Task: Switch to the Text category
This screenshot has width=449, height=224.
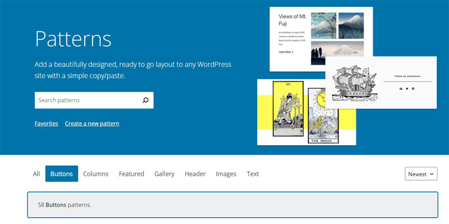Action: point(253,174)
